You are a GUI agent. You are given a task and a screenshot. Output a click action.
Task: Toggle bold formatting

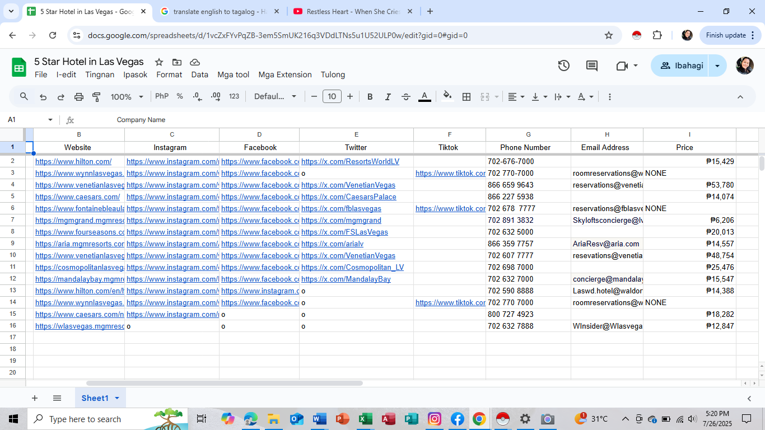tap(370, 97)
